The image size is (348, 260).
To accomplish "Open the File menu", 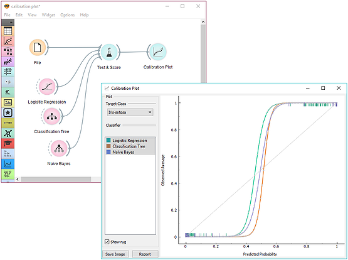I will (x=7, y=15).
